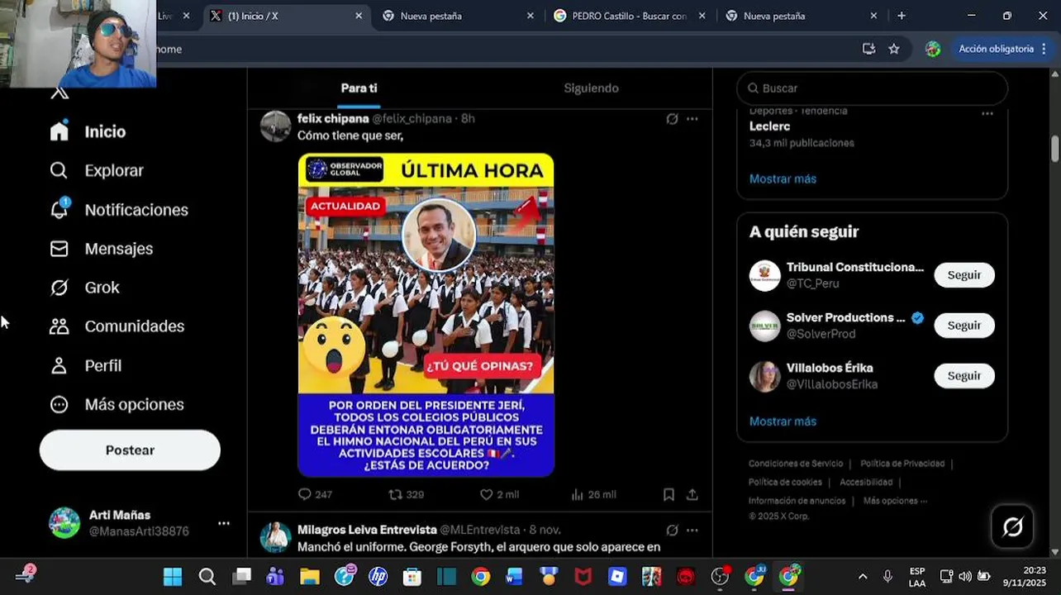Open Windows taskbar search

coord(207,577)
